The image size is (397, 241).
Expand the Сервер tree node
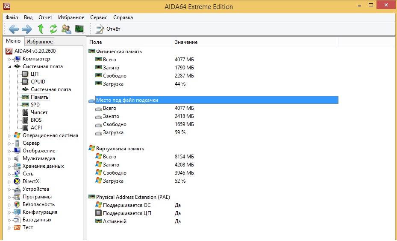[x=9, y=143]
